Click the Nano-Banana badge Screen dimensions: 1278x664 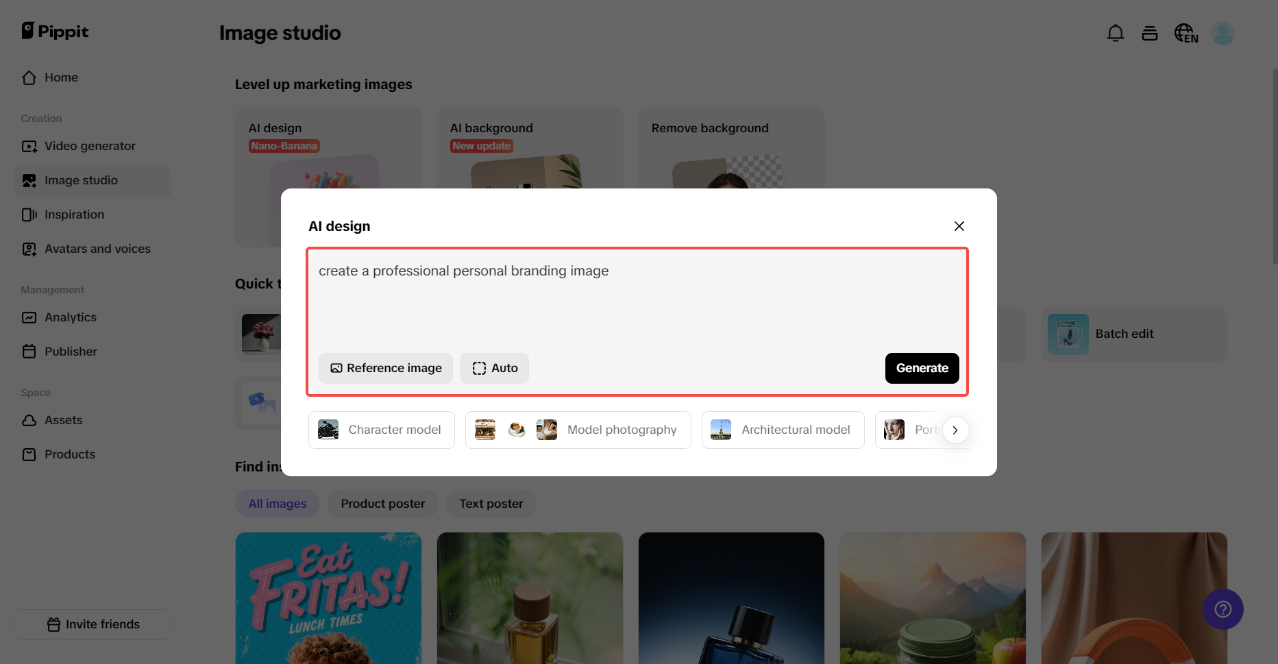pos(284,146)
